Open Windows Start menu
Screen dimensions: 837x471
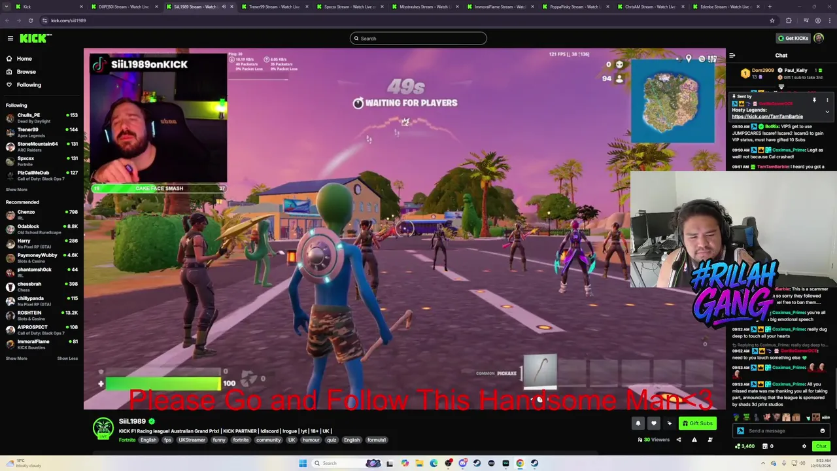click(x=303, y=463)
